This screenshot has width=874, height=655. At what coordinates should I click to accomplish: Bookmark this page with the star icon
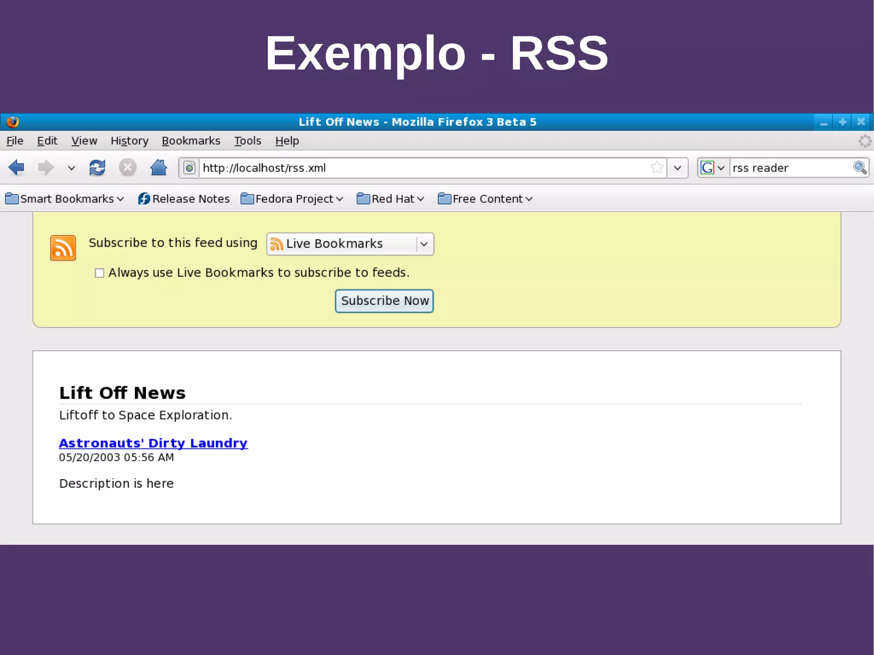(x=657, y=167)
